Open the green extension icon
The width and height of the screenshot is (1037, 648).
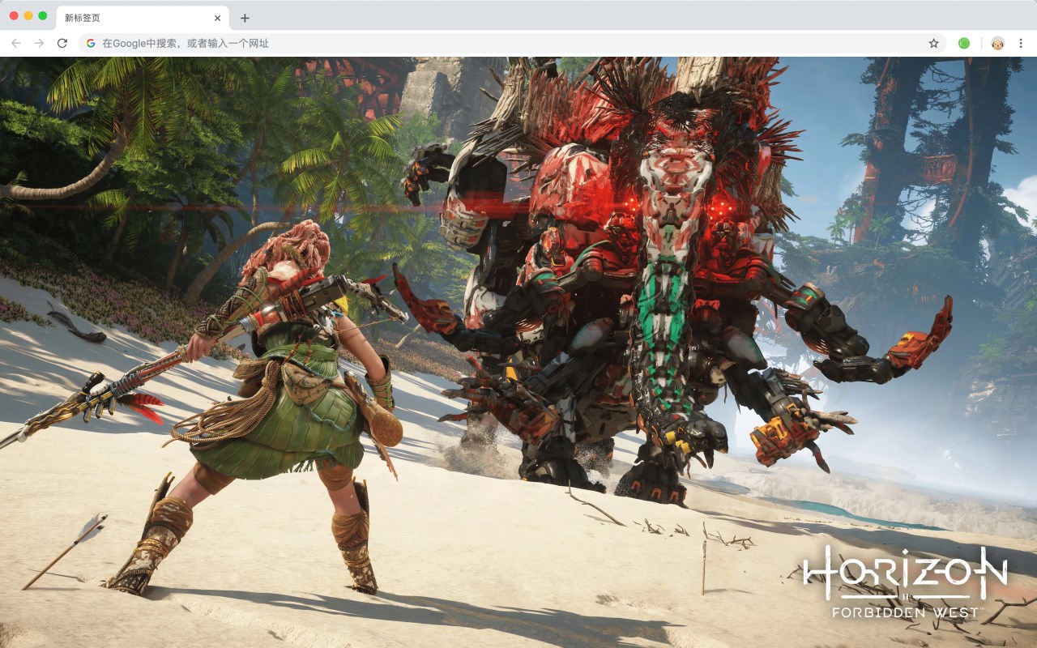click(964, 43)
